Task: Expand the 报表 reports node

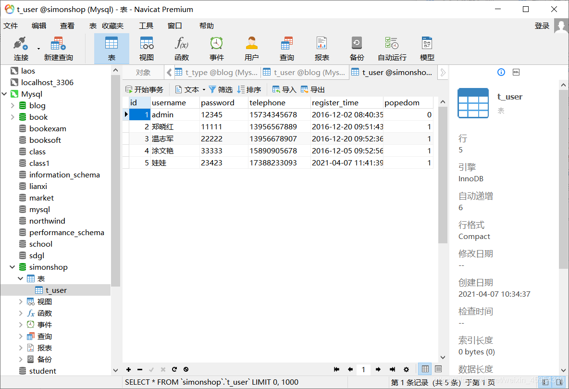Action: (21, 348)
